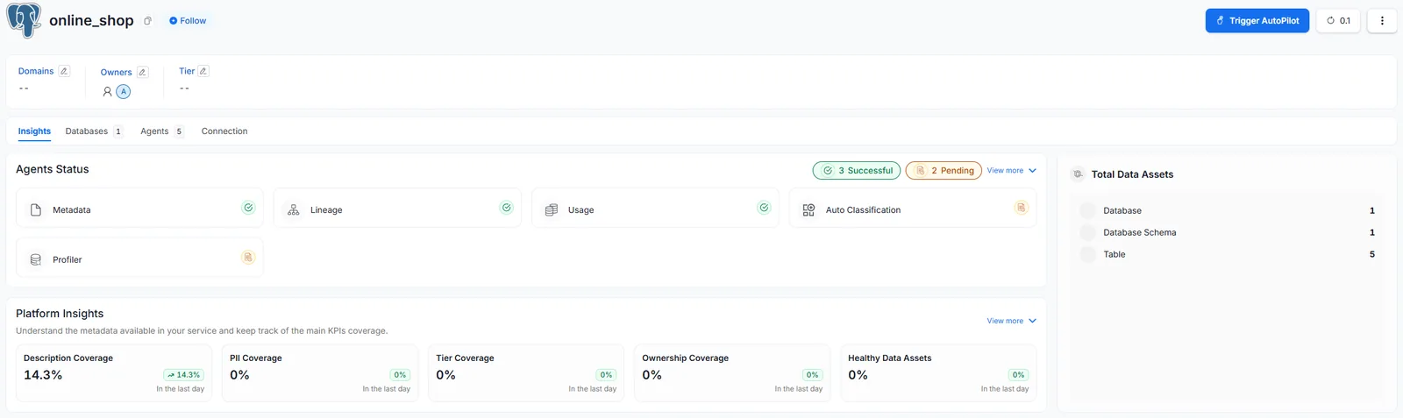Image resolution: width=1403 pixels, height=418 pixels.
Task: Open the Databases tab
Action: pos(94,131)
